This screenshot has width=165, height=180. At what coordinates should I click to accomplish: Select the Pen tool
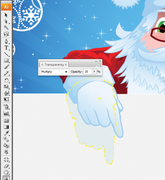click(6, 41)
